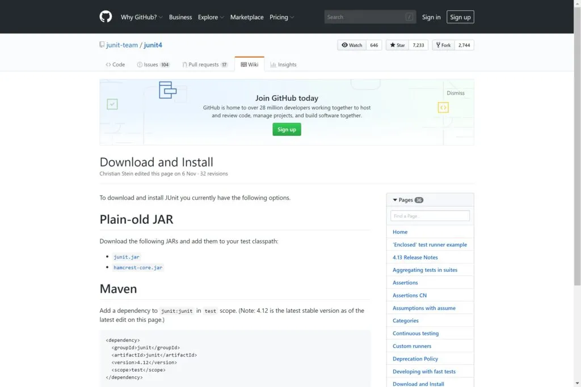
Task: Select the Wiki tab
Action: coord(250,65)
